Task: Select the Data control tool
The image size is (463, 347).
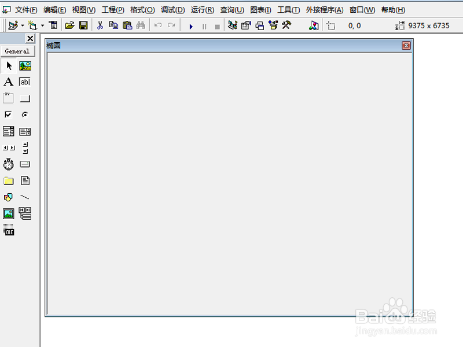Action: 25,213
